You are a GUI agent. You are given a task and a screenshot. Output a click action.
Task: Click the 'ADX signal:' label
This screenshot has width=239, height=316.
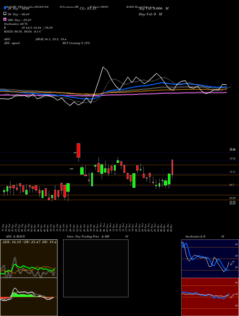pyautogui.click(x=12, y=43)
